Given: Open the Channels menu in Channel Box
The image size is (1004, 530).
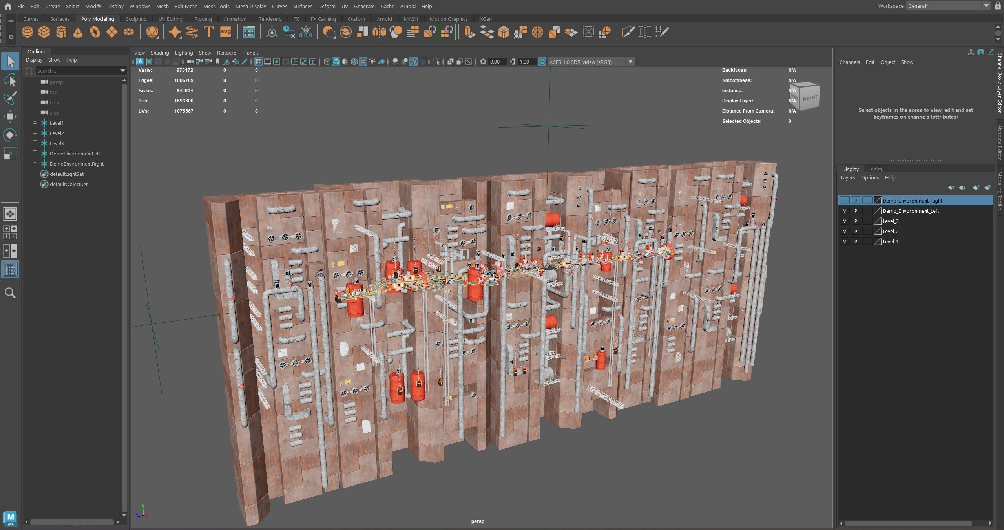Looking at the screenshot, I should [x=849, y=62].
